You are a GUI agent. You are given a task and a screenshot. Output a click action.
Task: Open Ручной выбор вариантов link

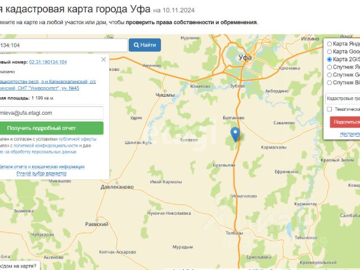pyautogui.click(x=42, y=173)
